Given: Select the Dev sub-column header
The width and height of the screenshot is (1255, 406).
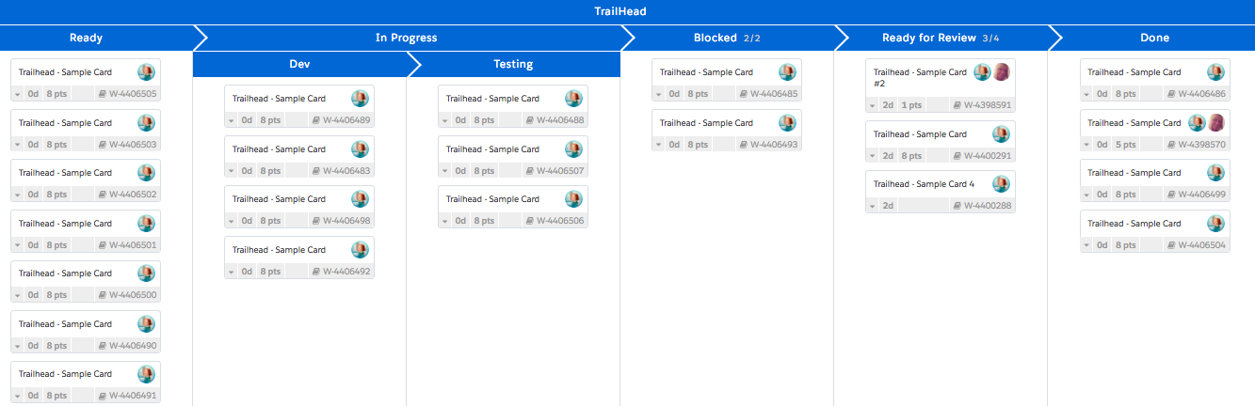Looking at the screenshot, I should pyautogui.click(x=299, y=64).
